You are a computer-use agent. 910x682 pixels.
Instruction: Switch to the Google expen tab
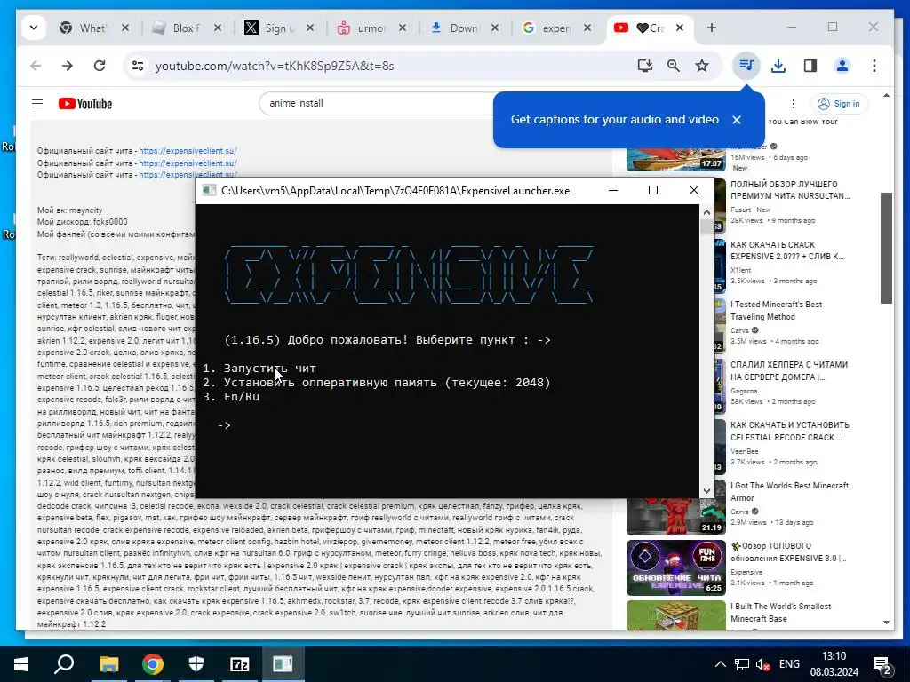[x=556, y=28]
